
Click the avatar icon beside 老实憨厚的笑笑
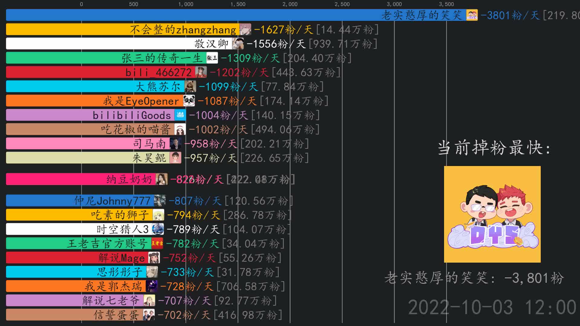472,15
